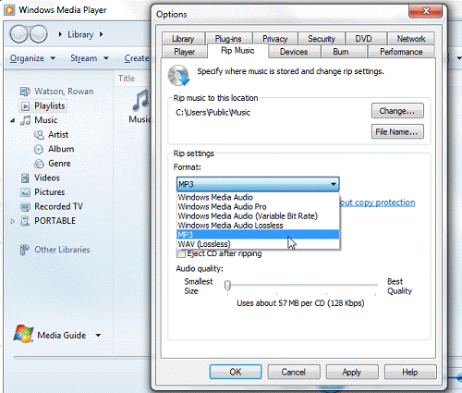462x393 pixels.
Task: Click the rip CD icon in Options
Action: click(x=178, y=75)
